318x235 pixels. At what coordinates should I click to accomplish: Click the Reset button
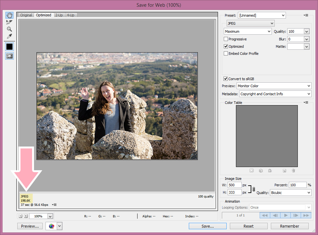tap(248, 226)
